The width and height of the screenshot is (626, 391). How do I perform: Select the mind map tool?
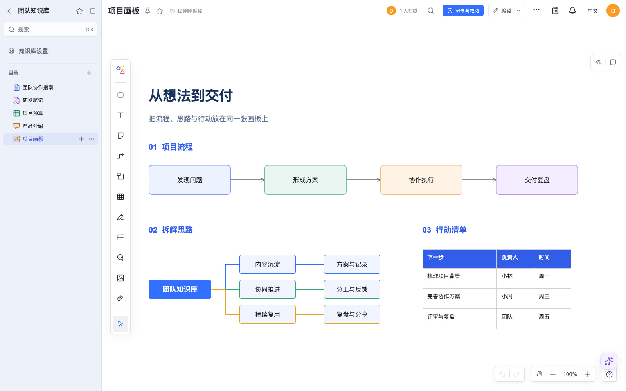(121, 237)
